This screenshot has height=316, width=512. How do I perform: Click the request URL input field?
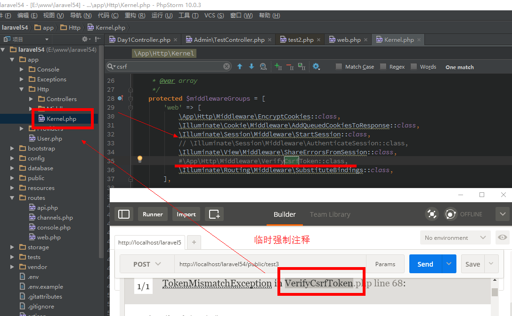click(x=270, y=264)
